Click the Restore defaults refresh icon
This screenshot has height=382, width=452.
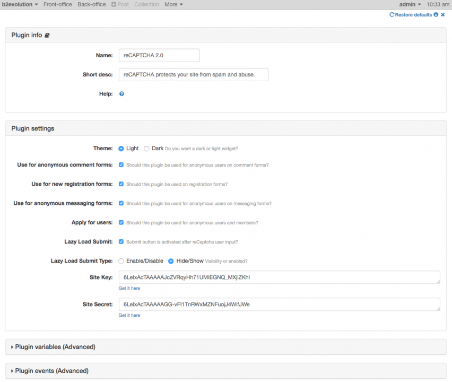[x=392, y=15]
